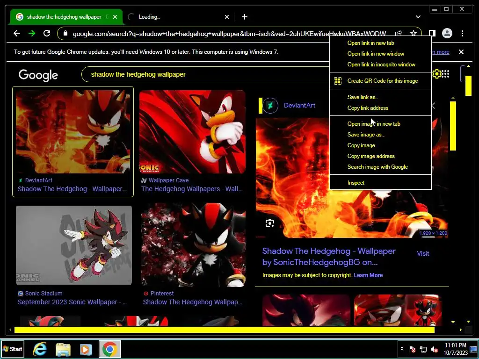Image resolution: width=479 pixels, height=359 pixels.
Task: Click the padlock site info icon
Action: [x=65, y=33]
